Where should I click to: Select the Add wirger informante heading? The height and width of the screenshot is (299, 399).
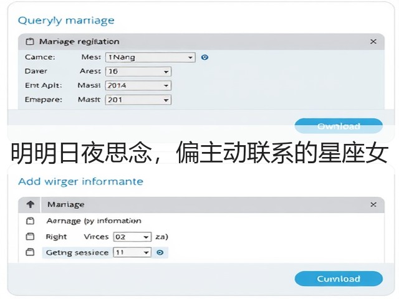(80, 181)
